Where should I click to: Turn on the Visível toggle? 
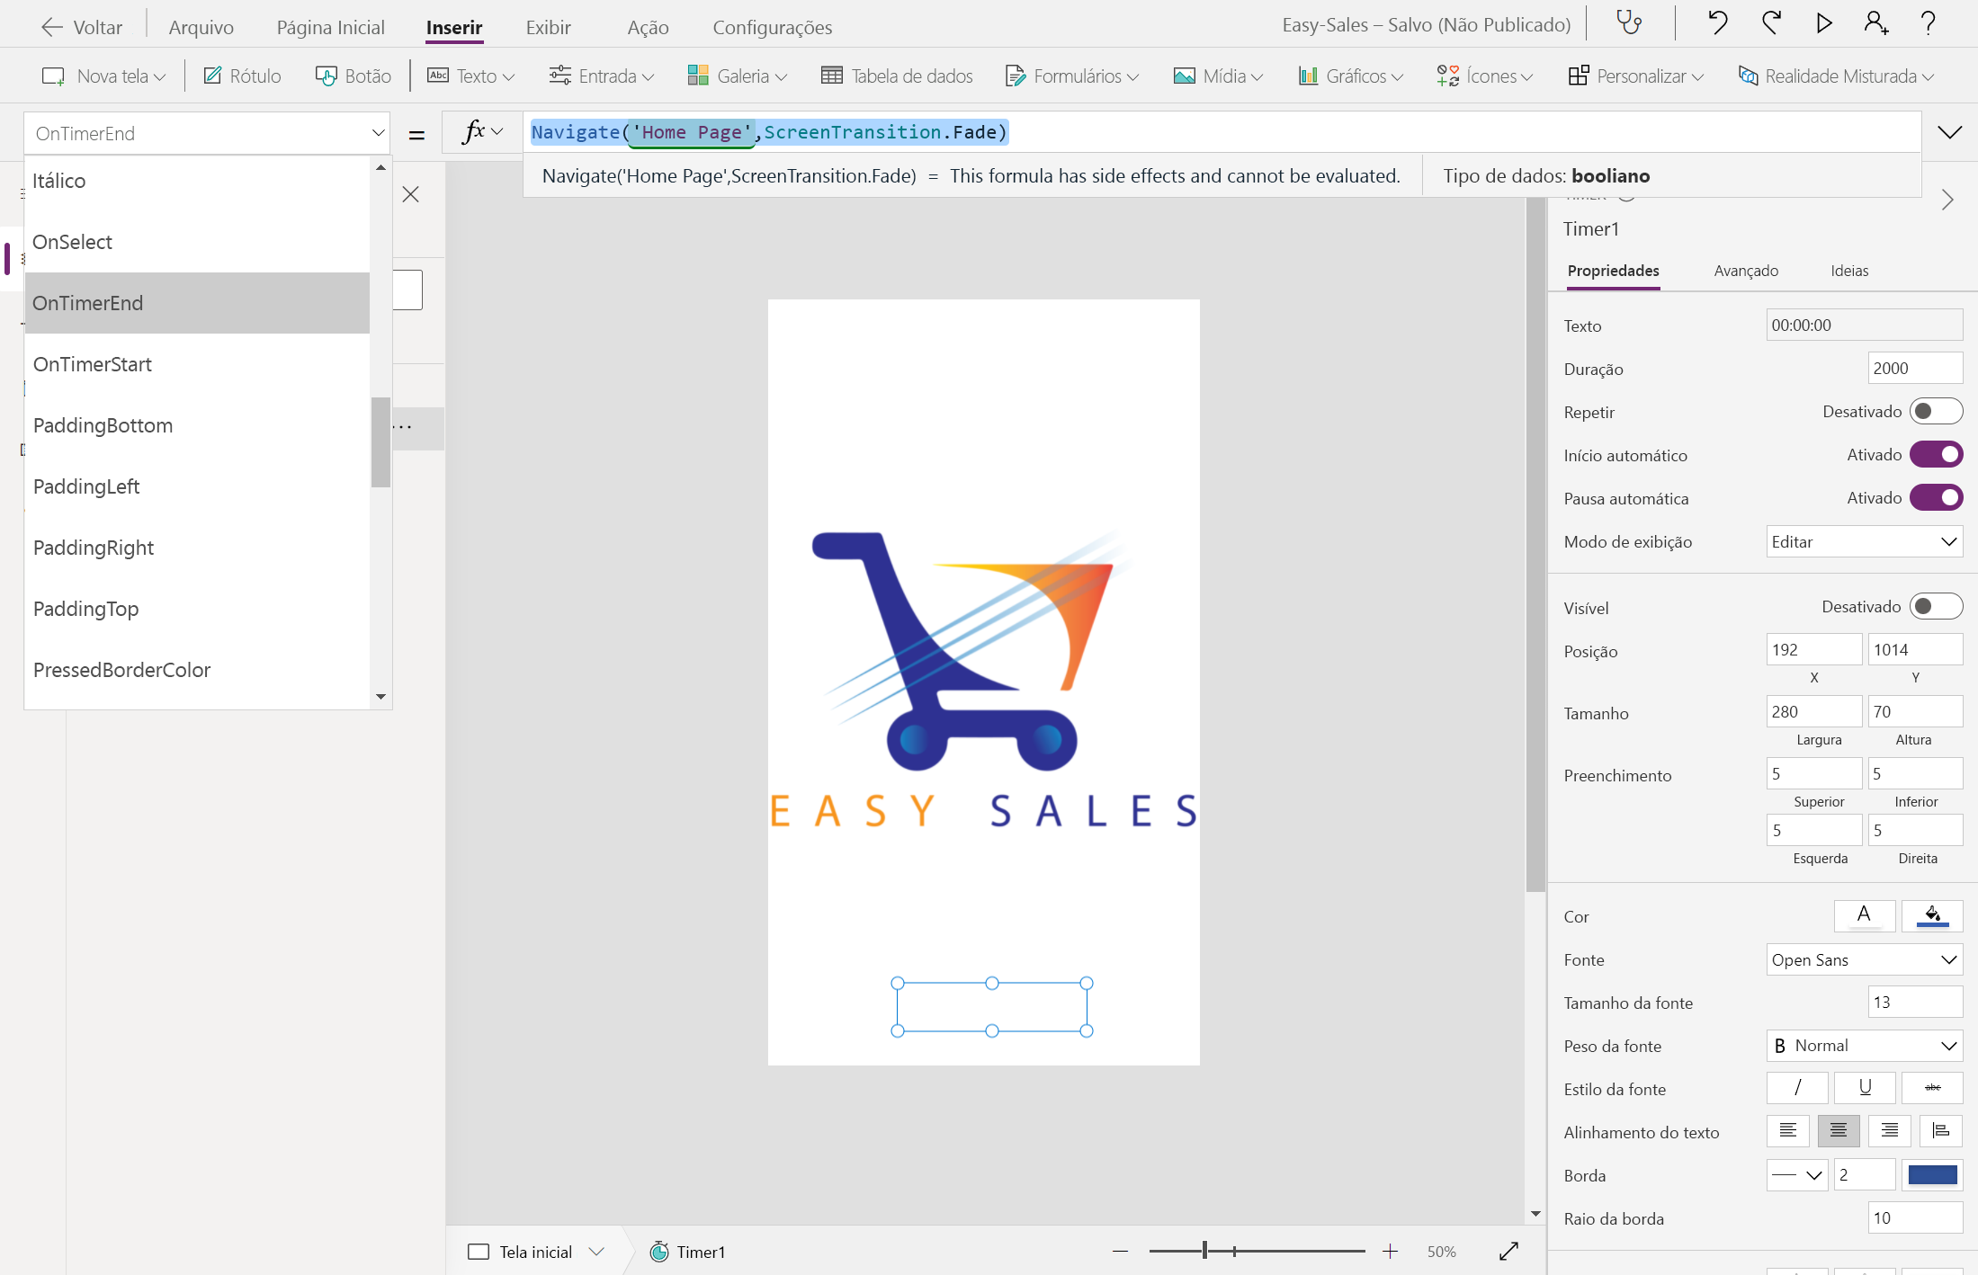1935,607
